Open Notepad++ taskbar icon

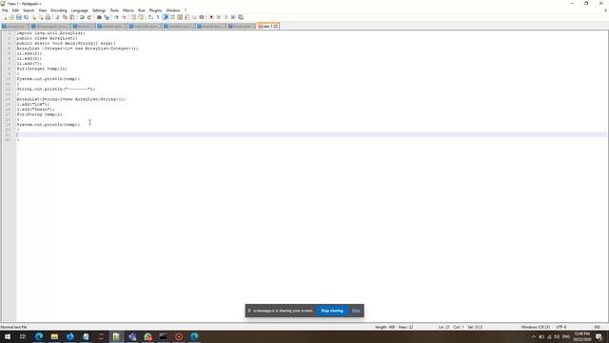coord(116,336)
